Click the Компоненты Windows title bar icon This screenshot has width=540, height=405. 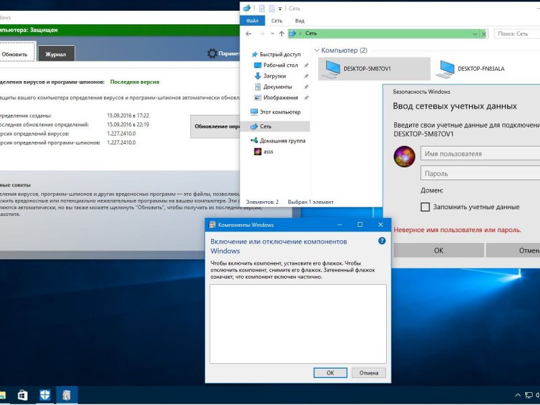[x=213, y=225]
